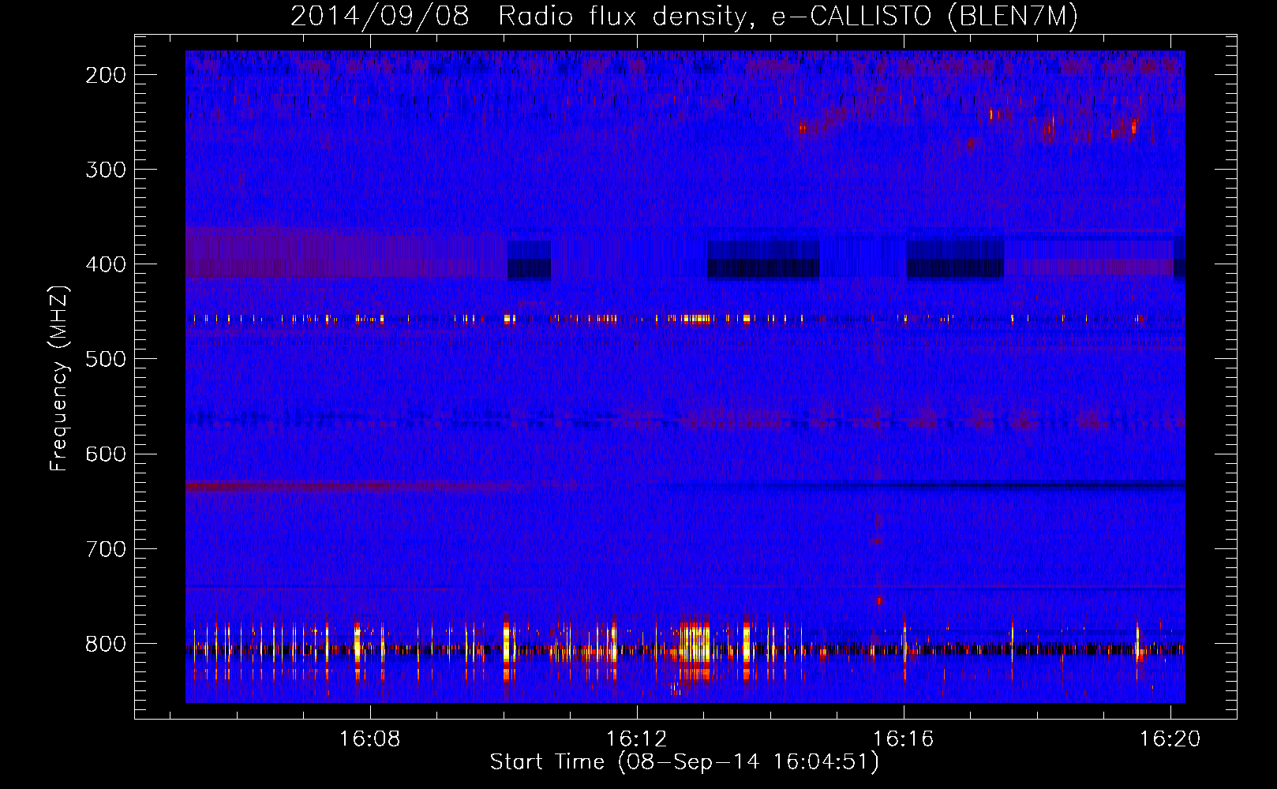Click the 500 frequency axis label
Image resolution: width=1277 pixels, height=789 pixels.
tap(106, 359)
